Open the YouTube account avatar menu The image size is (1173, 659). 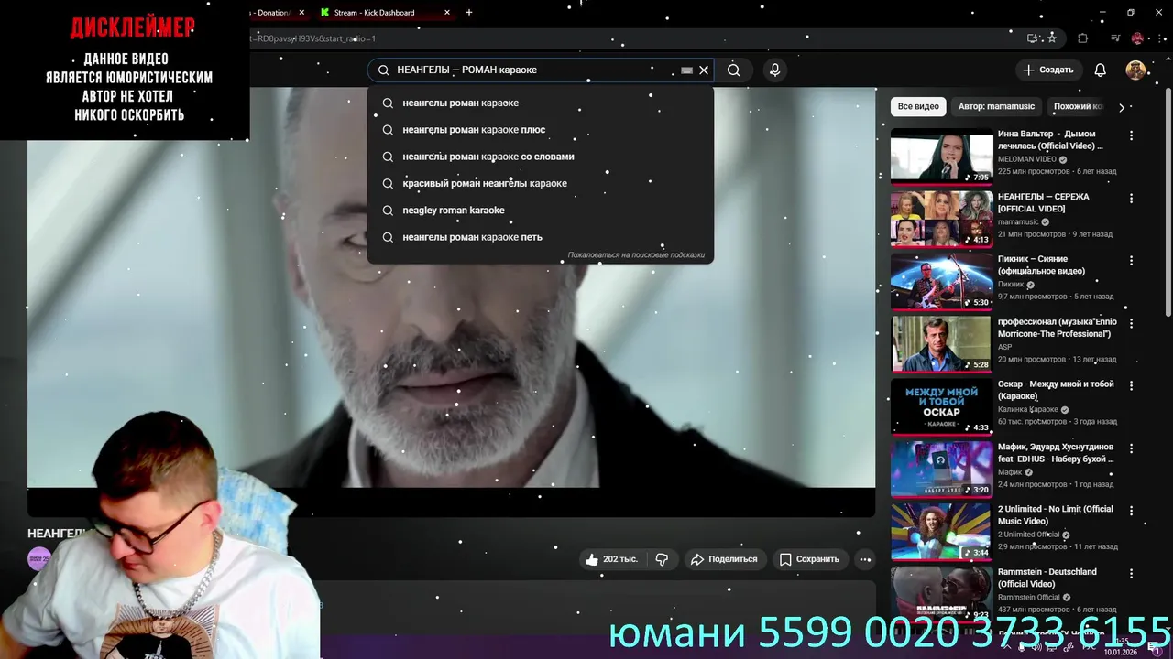1135,70
